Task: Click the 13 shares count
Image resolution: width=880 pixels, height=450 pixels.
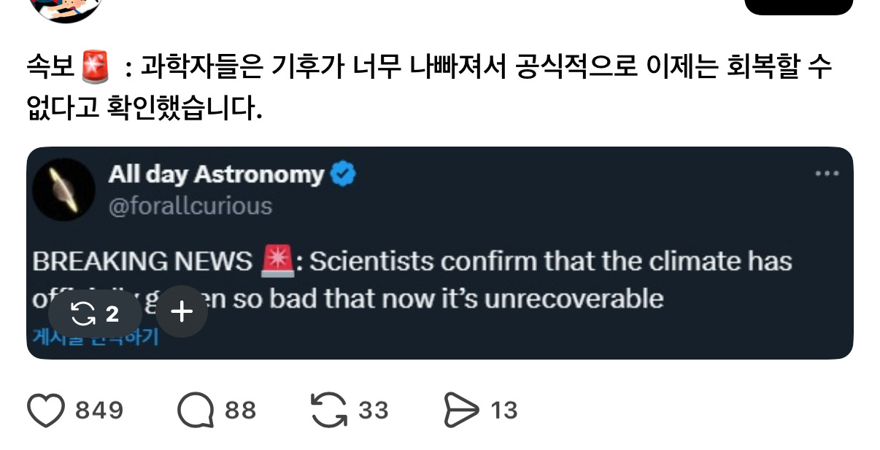Action: (503, 411)
